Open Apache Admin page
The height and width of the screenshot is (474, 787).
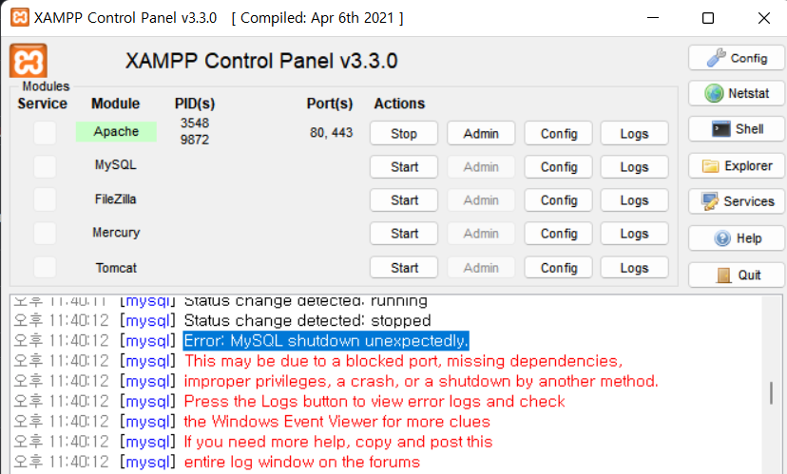pos(481,133)
